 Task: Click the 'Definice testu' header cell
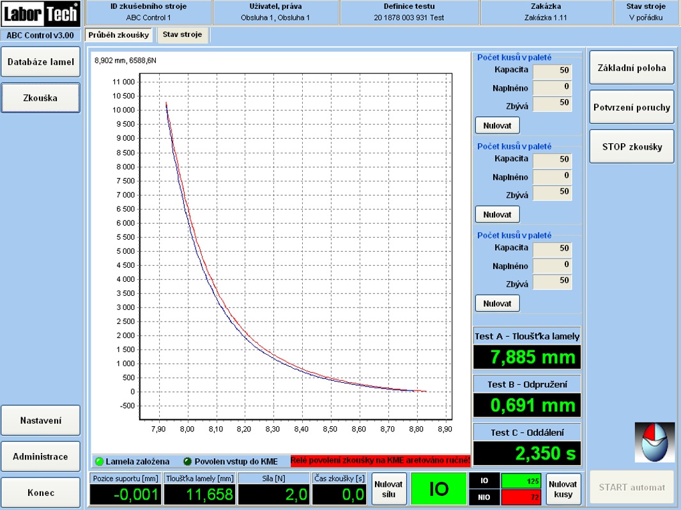[409, 12]
